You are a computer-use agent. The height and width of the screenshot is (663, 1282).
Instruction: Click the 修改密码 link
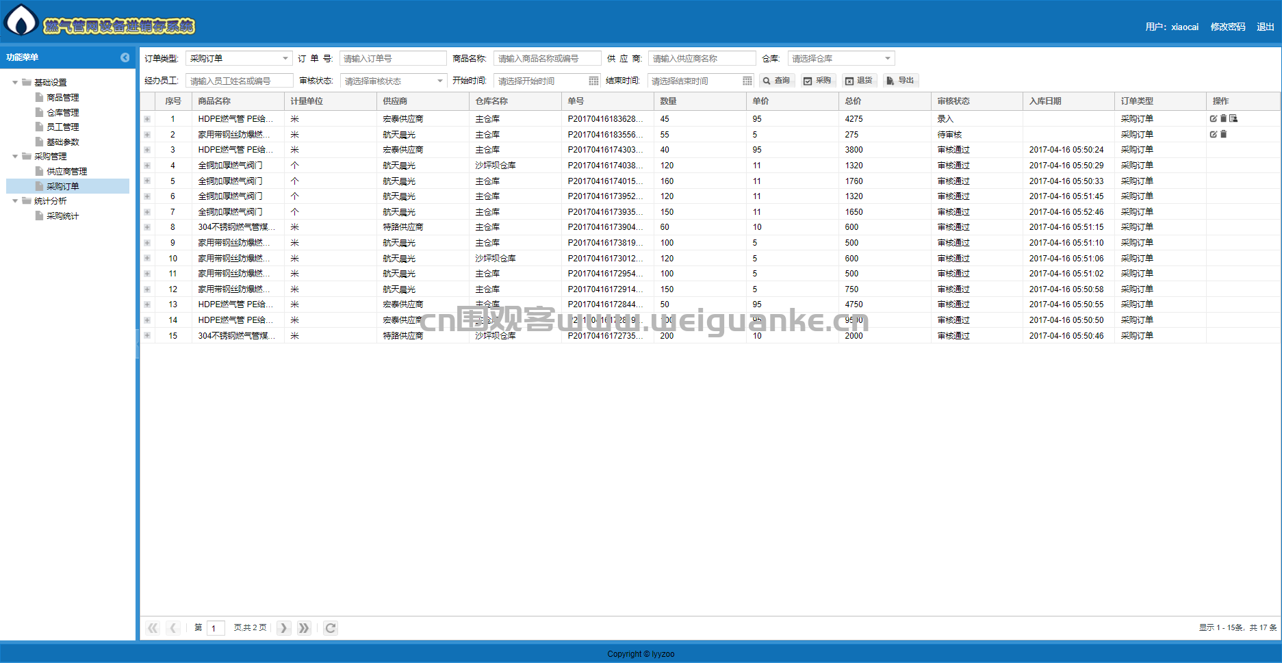coord(1228,27)
